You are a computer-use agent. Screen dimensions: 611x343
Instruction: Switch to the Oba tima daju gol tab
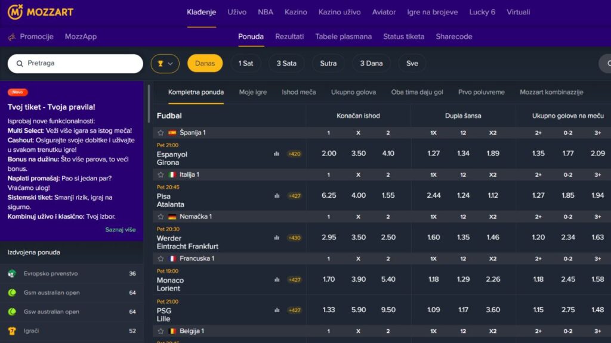click(416, 92)
